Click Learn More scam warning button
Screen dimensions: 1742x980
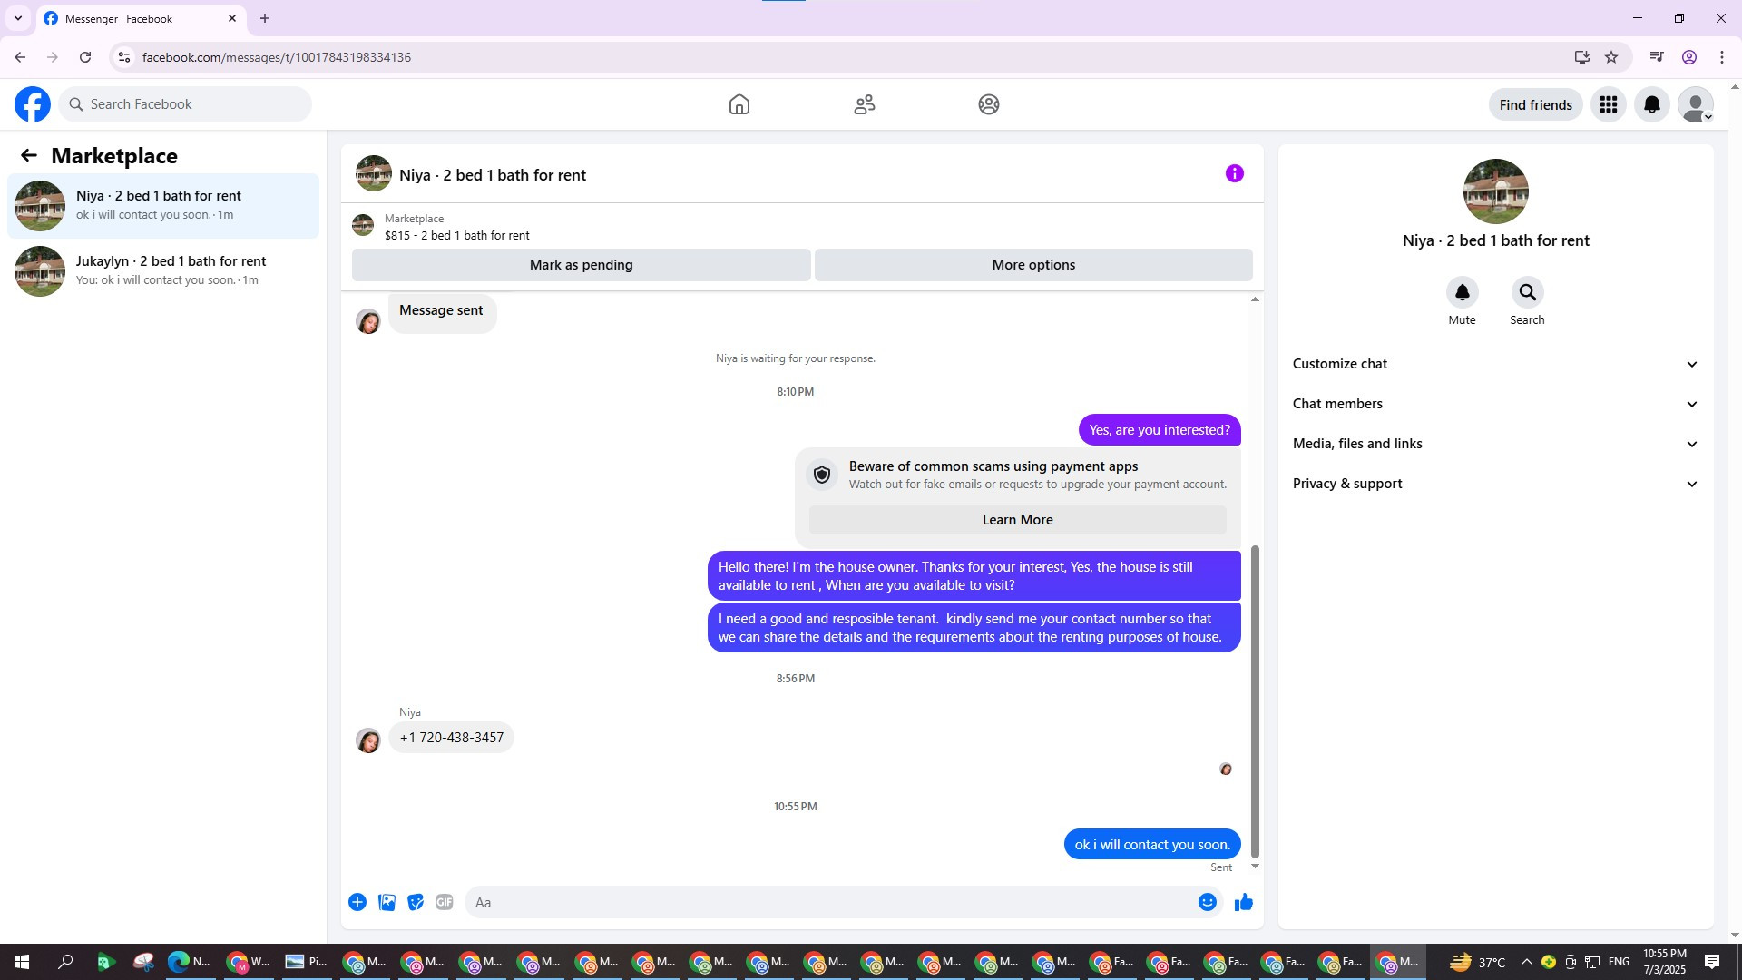pos(1017,520)
